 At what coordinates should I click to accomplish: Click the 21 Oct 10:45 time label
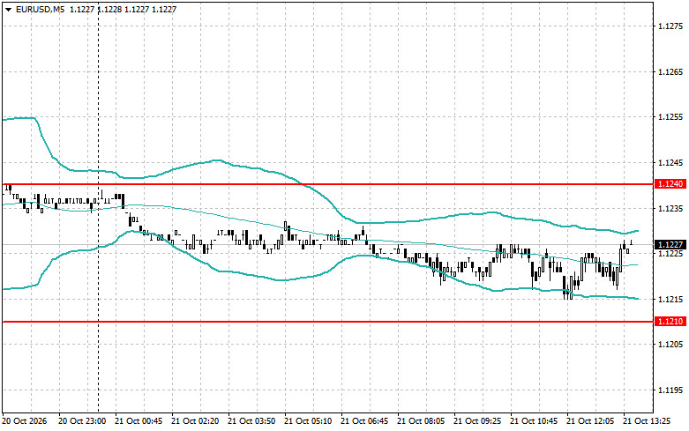pyautogui.click(x=534, y=421)
